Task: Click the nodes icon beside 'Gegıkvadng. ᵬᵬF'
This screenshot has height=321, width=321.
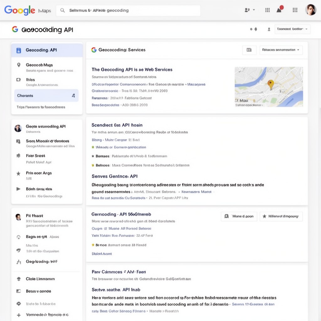Action: click(19, 262)
